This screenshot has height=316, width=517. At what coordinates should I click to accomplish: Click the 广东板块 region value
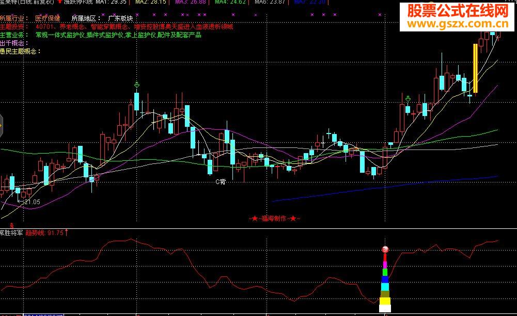point(121,19)
